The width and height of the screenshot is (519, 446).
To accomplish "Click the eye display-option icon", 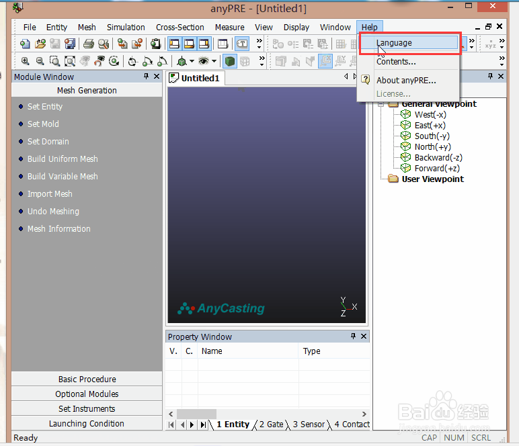I will point(203,61).
